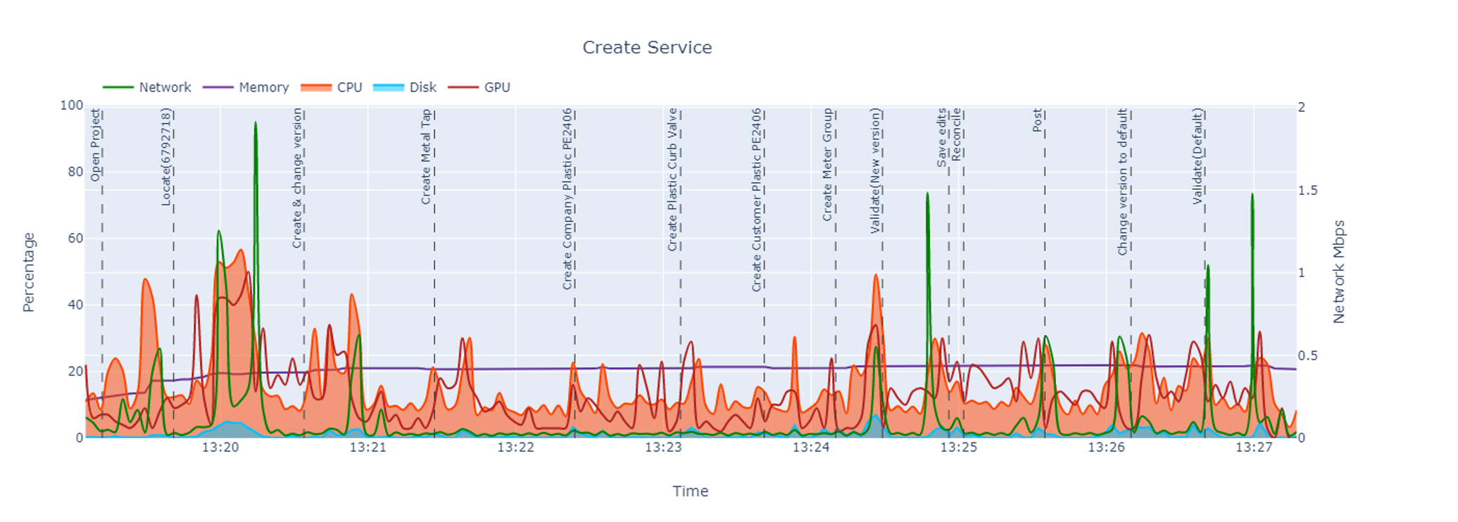Click the 13:25 time axis tick label

(x=959, y=447)
